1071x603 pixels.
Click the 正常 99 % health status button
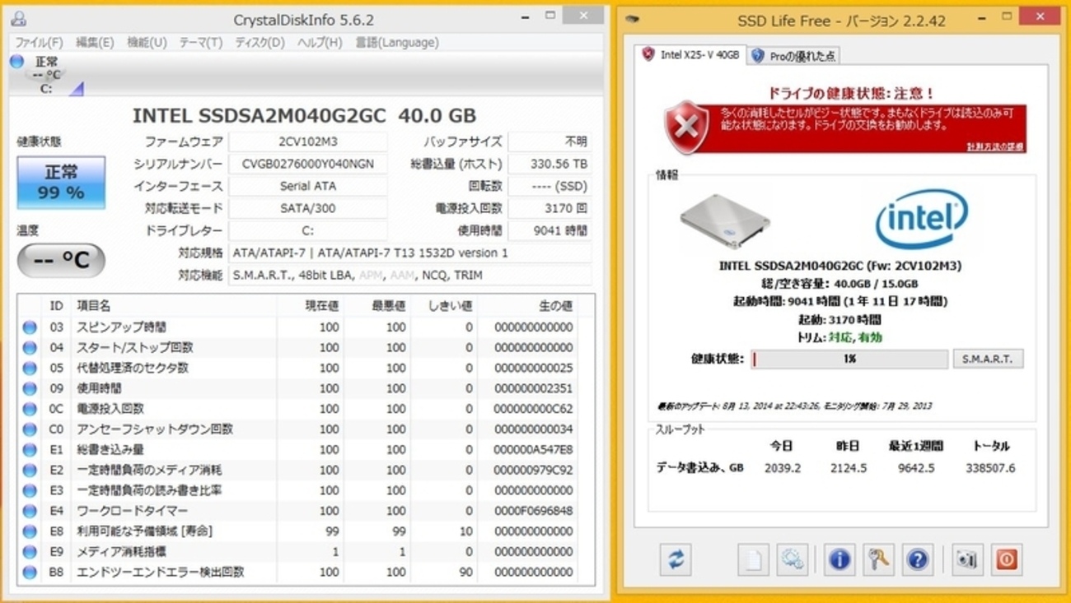pos(61,182)
